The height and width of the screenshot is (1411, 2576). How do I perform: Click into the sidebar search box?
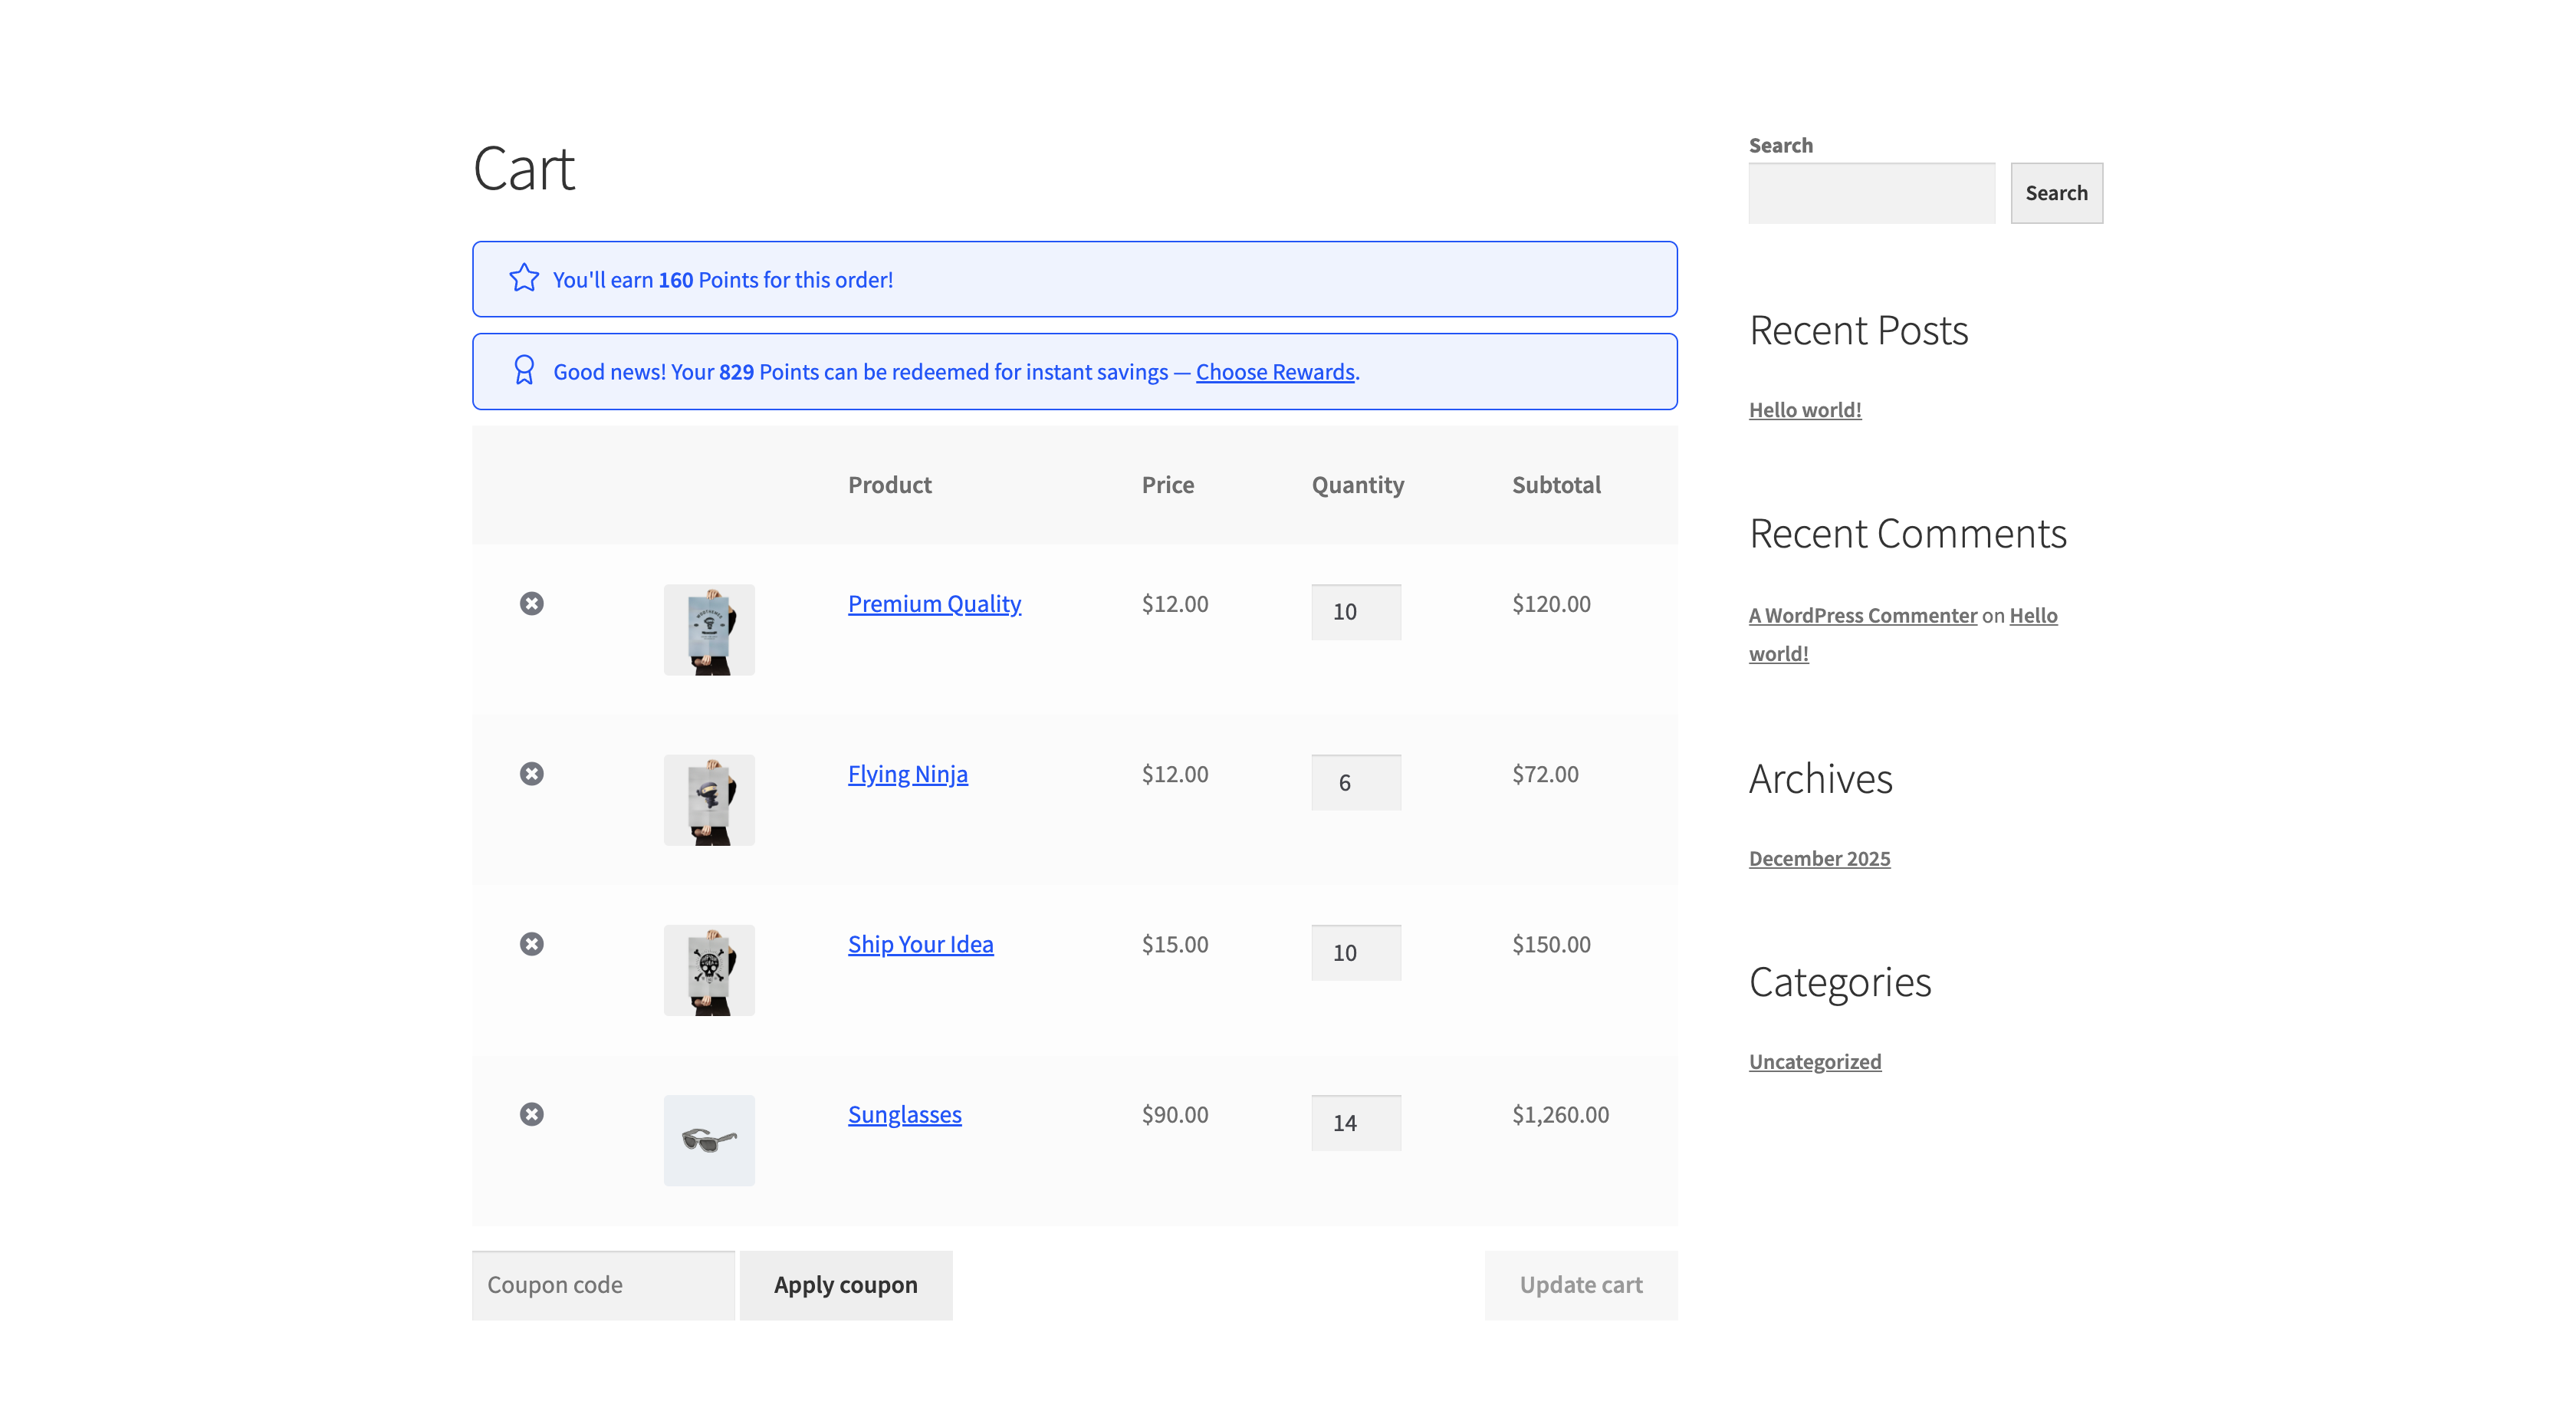[1871, 193]
